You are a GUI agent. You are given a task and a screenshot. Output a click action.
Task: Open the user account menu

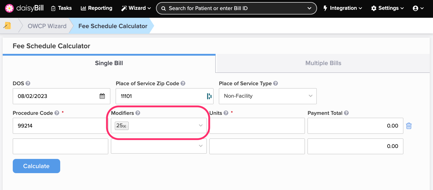(x=418, y=8)
